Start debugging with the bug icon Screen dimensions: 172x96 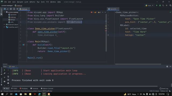point(160,5)
